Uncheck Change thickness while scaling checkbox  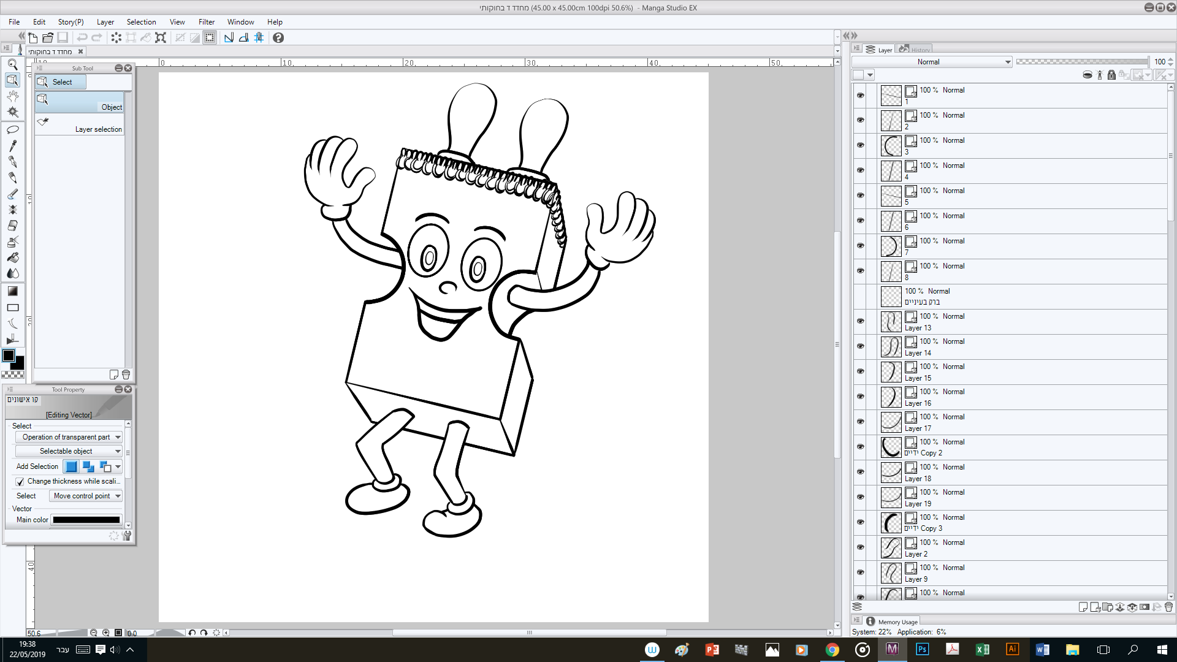point(20,482)
